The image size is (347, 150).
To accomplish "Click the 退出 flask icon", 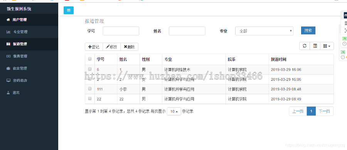I will 8,93.
